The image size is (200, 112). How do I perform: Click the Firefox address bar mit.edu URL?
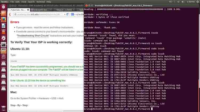38,14
